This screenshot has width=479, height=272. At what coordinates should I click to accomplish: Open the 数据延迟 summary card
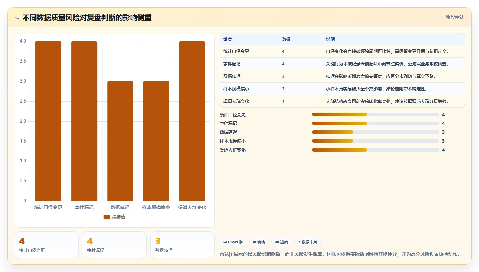[x=182, y=244]
